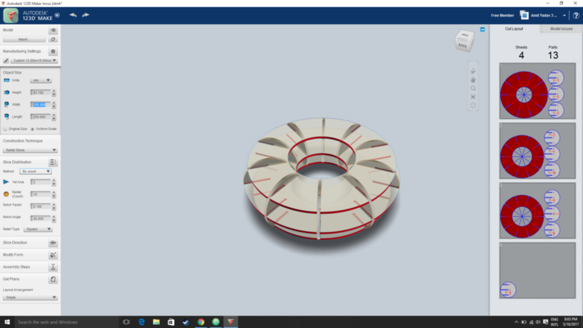Image resolution: width=583 pixels, height=328 pixels.
Task: Open Manufacturing Settings gear
Action: pyautogui.click(x=53, y=51)
